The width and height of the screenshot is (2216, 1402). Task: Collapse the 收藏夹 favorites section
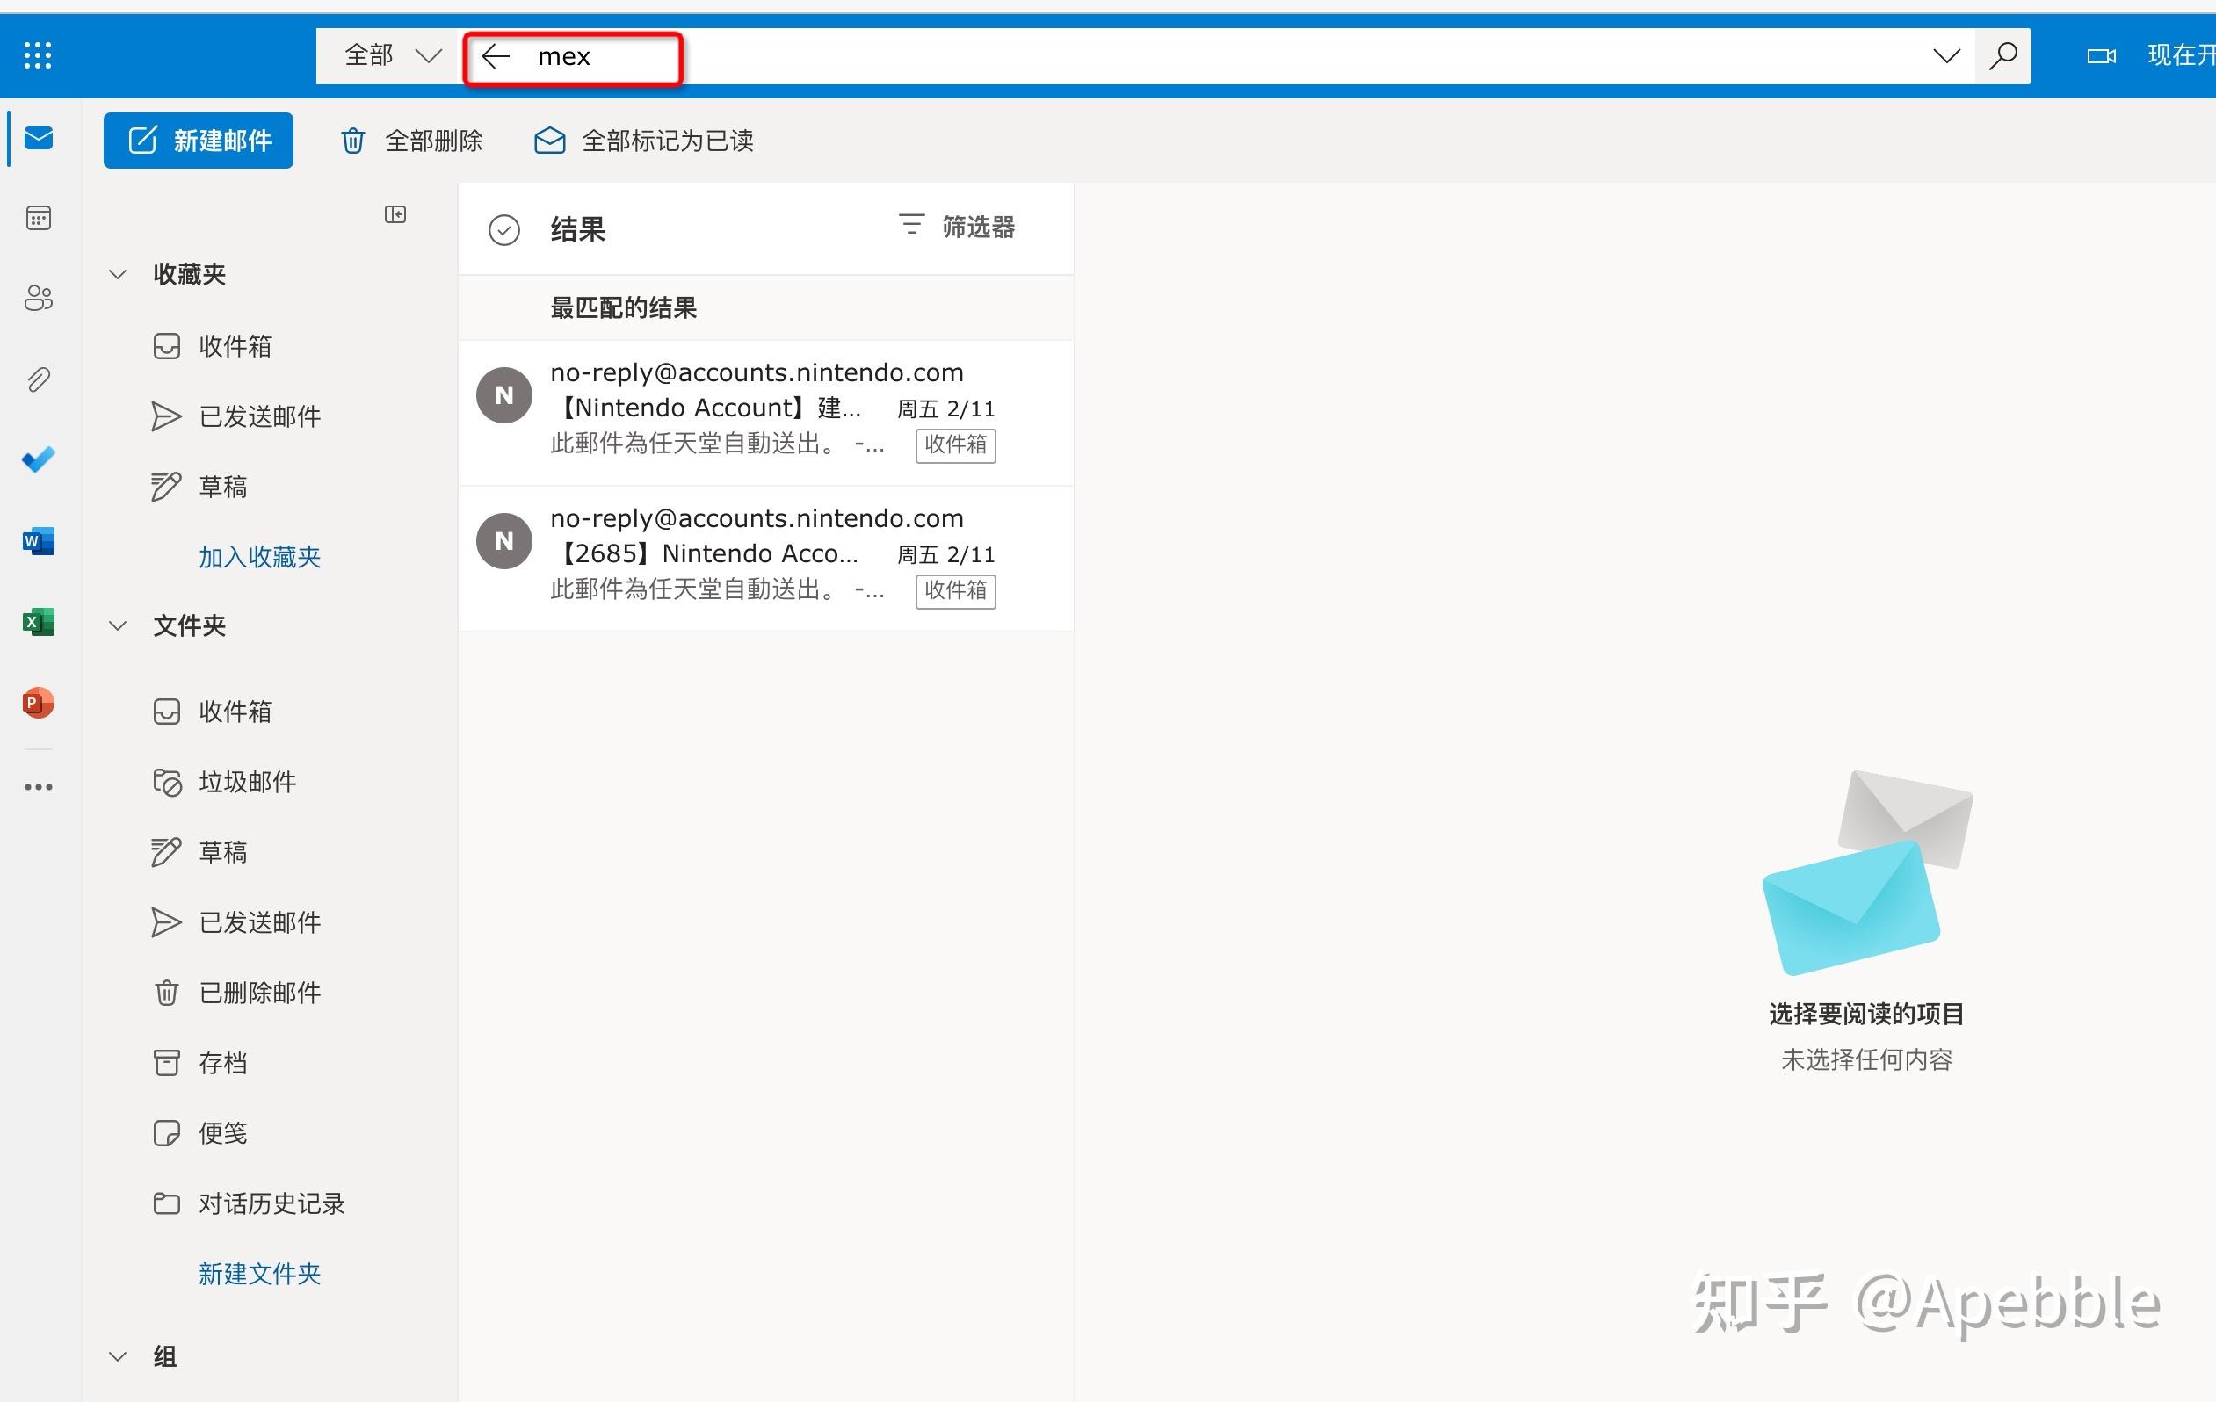(x=117, y=273)
